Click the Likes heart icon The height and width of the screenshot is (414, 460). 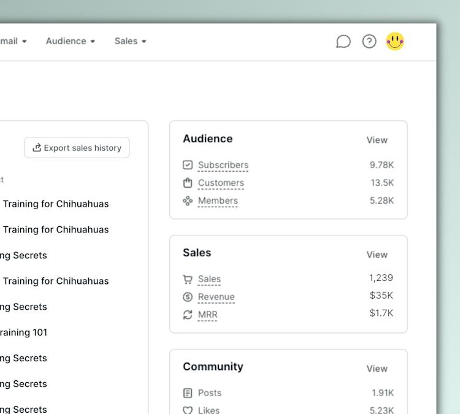pyautogui.click(x=188, y=410)
